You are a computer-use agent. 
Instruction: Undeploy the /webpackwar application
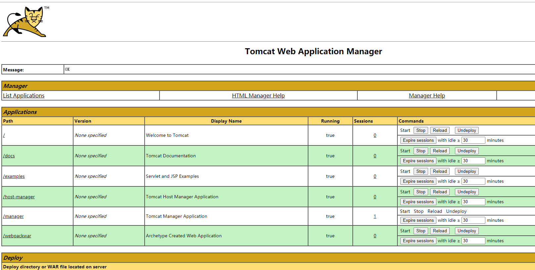coord(467,231)
